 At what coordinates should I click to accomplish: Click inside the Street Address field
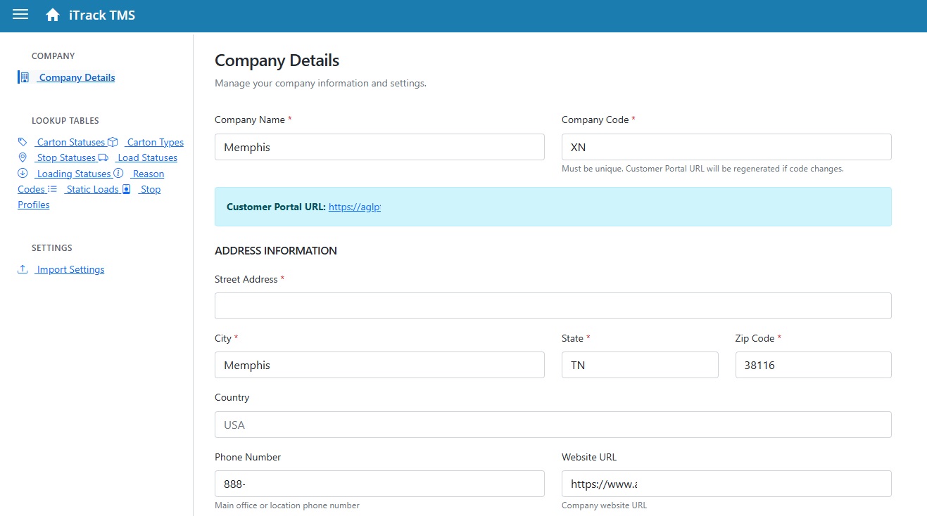click(553, 305)
